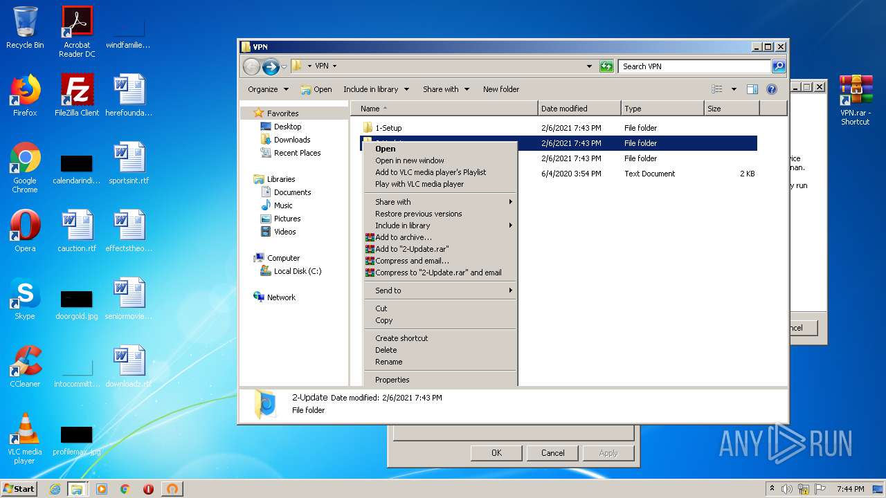
Task: Show hidden tray icons arrow
Action: click(772, 488)
